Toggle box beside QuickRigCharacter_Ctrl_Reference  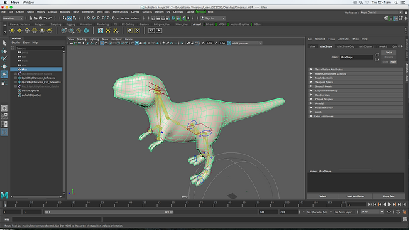16,82
